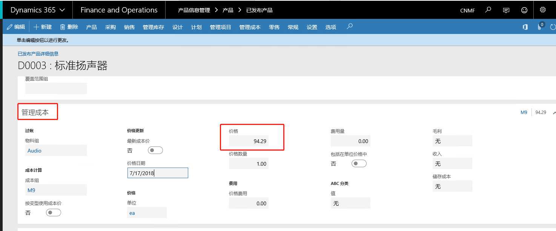Click 新建 to create a product
This screenshot has height=231, width=556.
43,27
